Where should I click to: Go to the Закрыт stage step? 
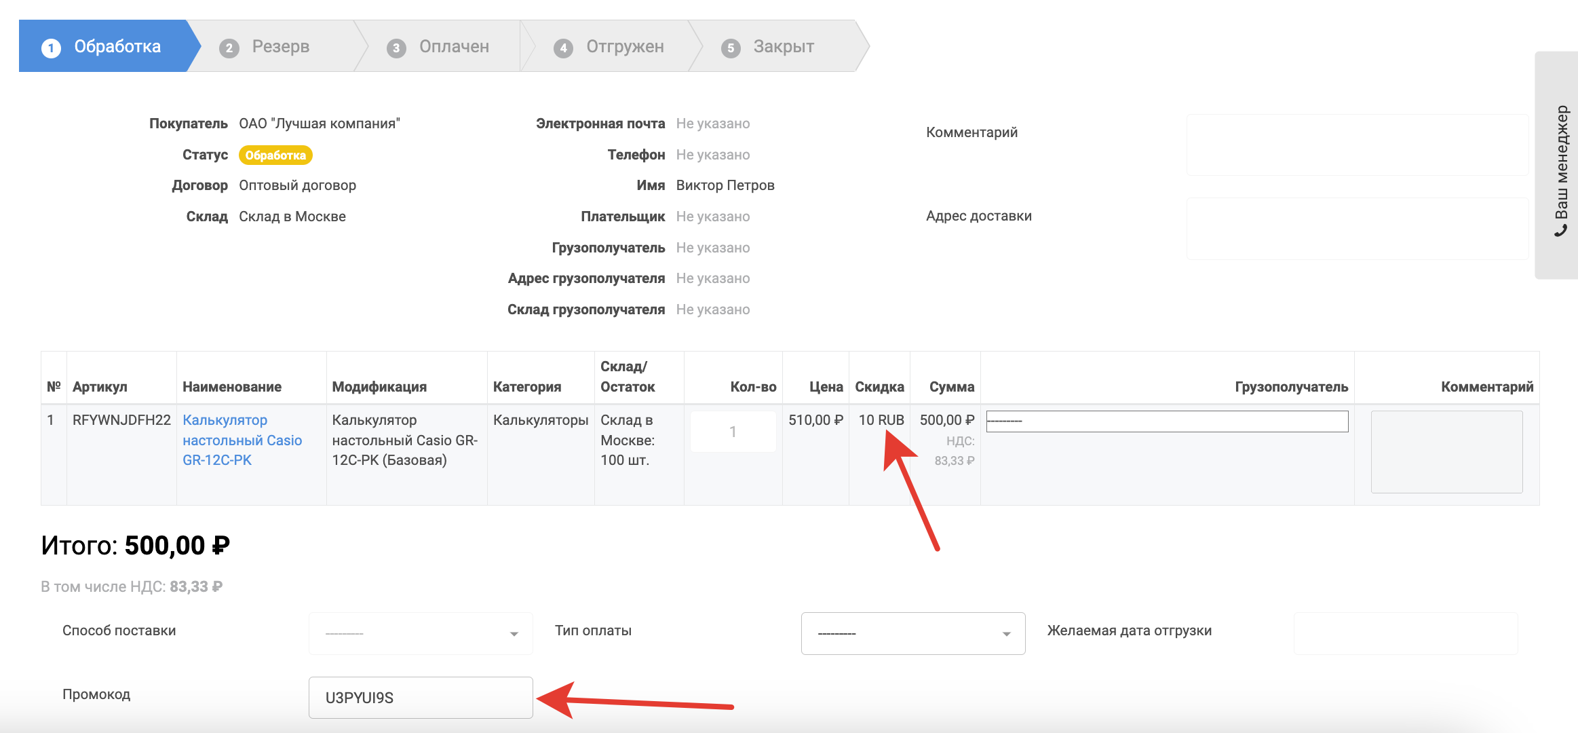[x=783, y=46]
